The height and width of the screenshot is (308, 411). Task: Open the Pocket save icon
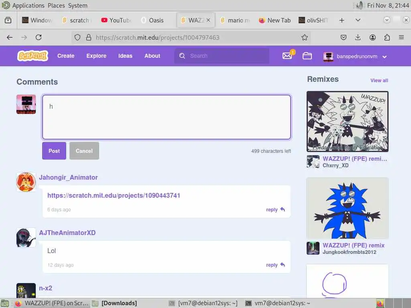coord(344,37)
